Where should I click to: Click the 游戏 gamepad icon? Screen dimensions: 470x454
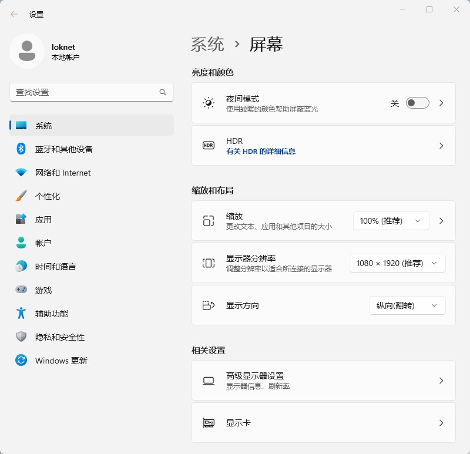point(21,290)
